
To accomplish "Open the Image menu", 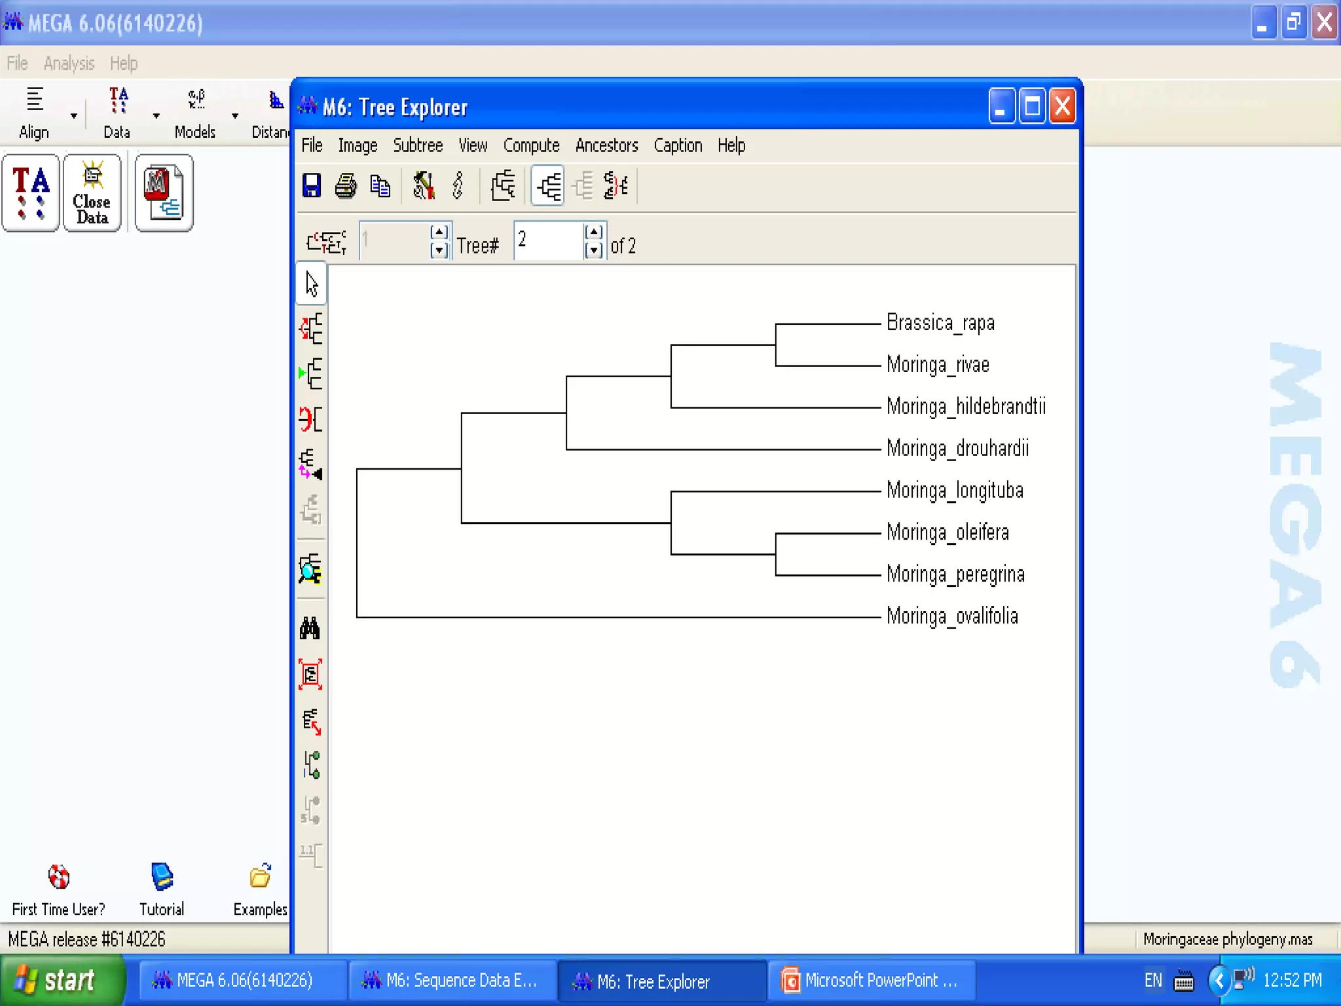I will [x=358, y=145].
